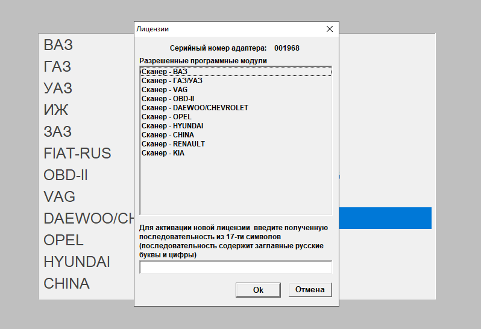Choose FIAT-RUS in the background brand list
The height and width of the screenshot is (329, 481).
(77, 153)
